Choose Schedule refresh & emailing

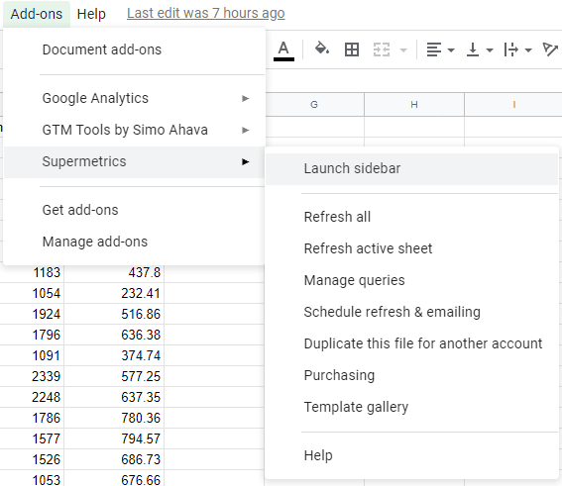point(411,312)
